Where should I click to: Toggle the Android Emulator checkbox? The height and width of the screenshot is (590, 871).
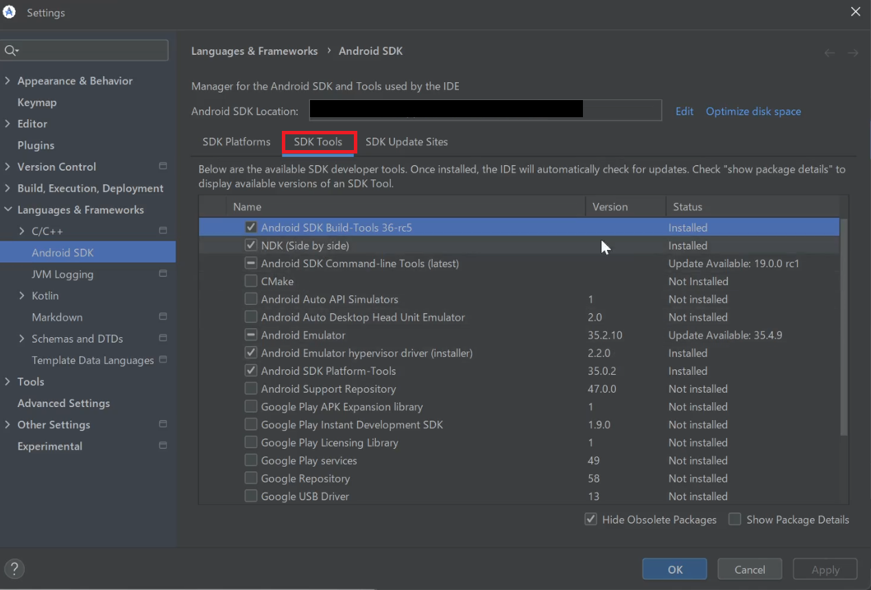251,335
